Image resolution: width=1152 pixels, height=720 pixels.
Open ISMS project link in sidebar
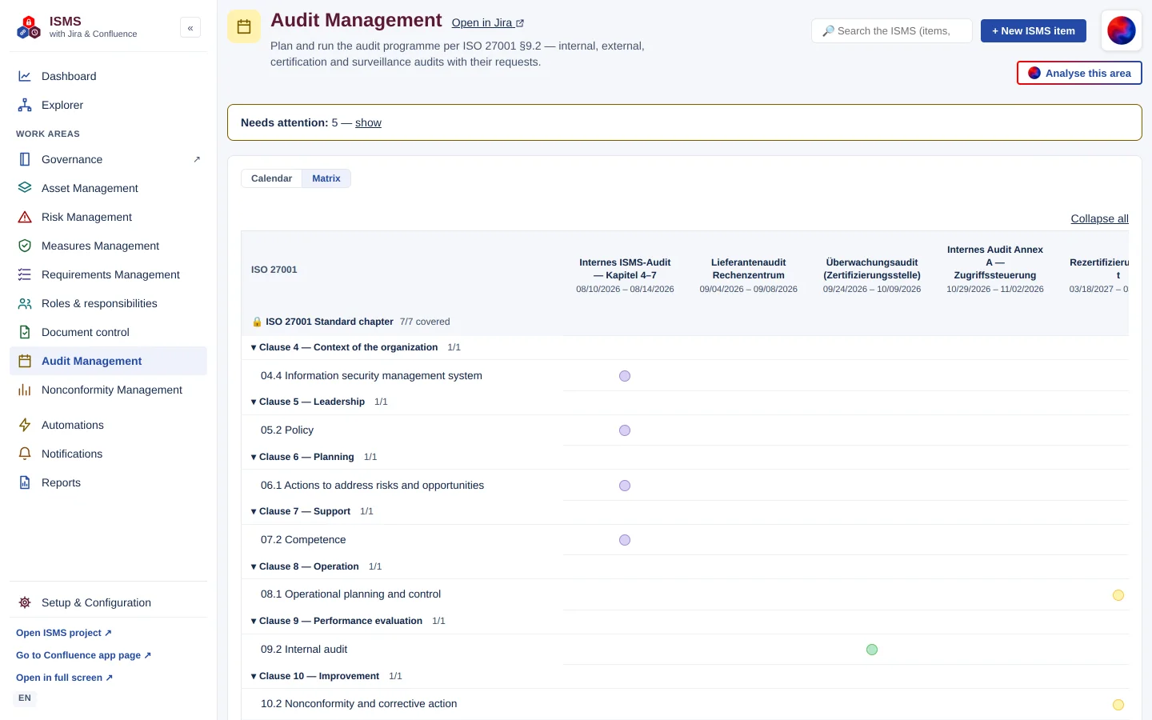pos(64,633)
